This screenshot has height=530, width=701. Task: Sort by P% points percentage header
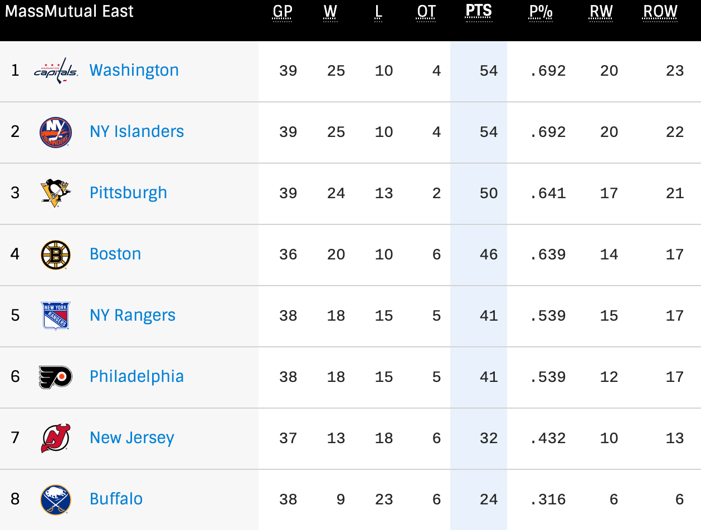[541, 12]
